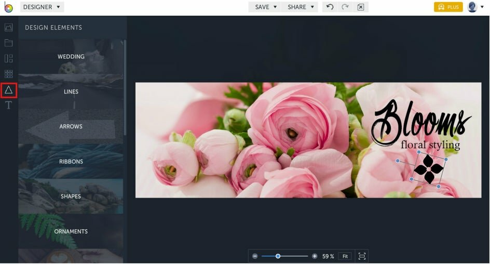
Task: Open the folder icon in the sidebar
Action: click(x=8, y=43)
